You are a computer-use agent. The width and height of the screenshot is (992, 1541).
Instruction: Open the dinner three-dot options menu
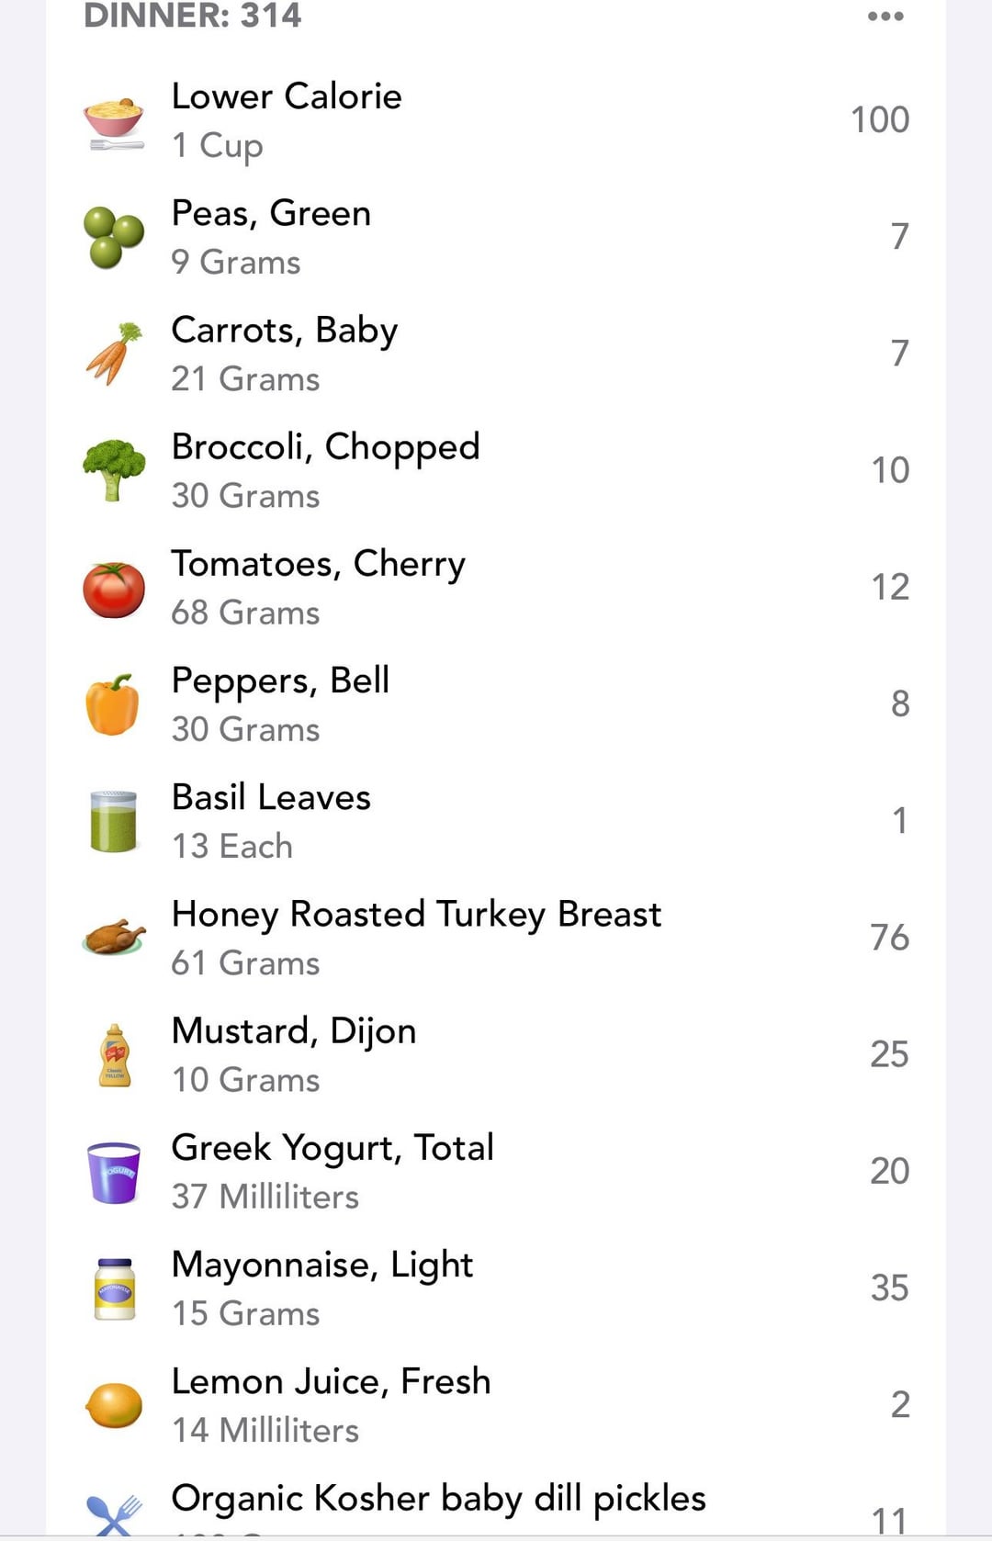[885, 17]
